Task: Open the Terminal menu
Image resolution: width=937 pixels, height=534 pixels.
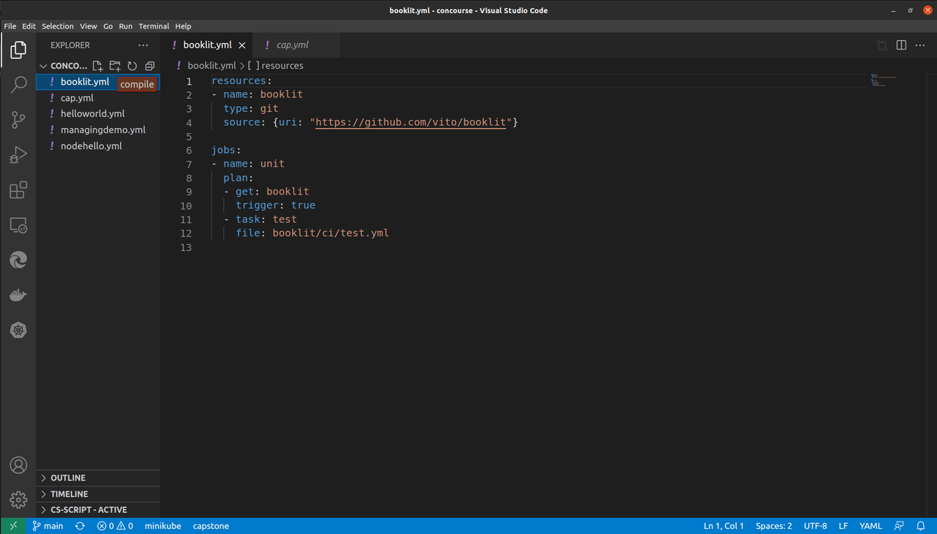Action: pyautogui.click(x=154, y=26)
